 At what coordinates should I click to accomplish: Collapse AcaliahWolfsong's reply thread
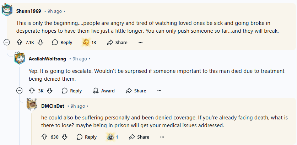point(19,91)
